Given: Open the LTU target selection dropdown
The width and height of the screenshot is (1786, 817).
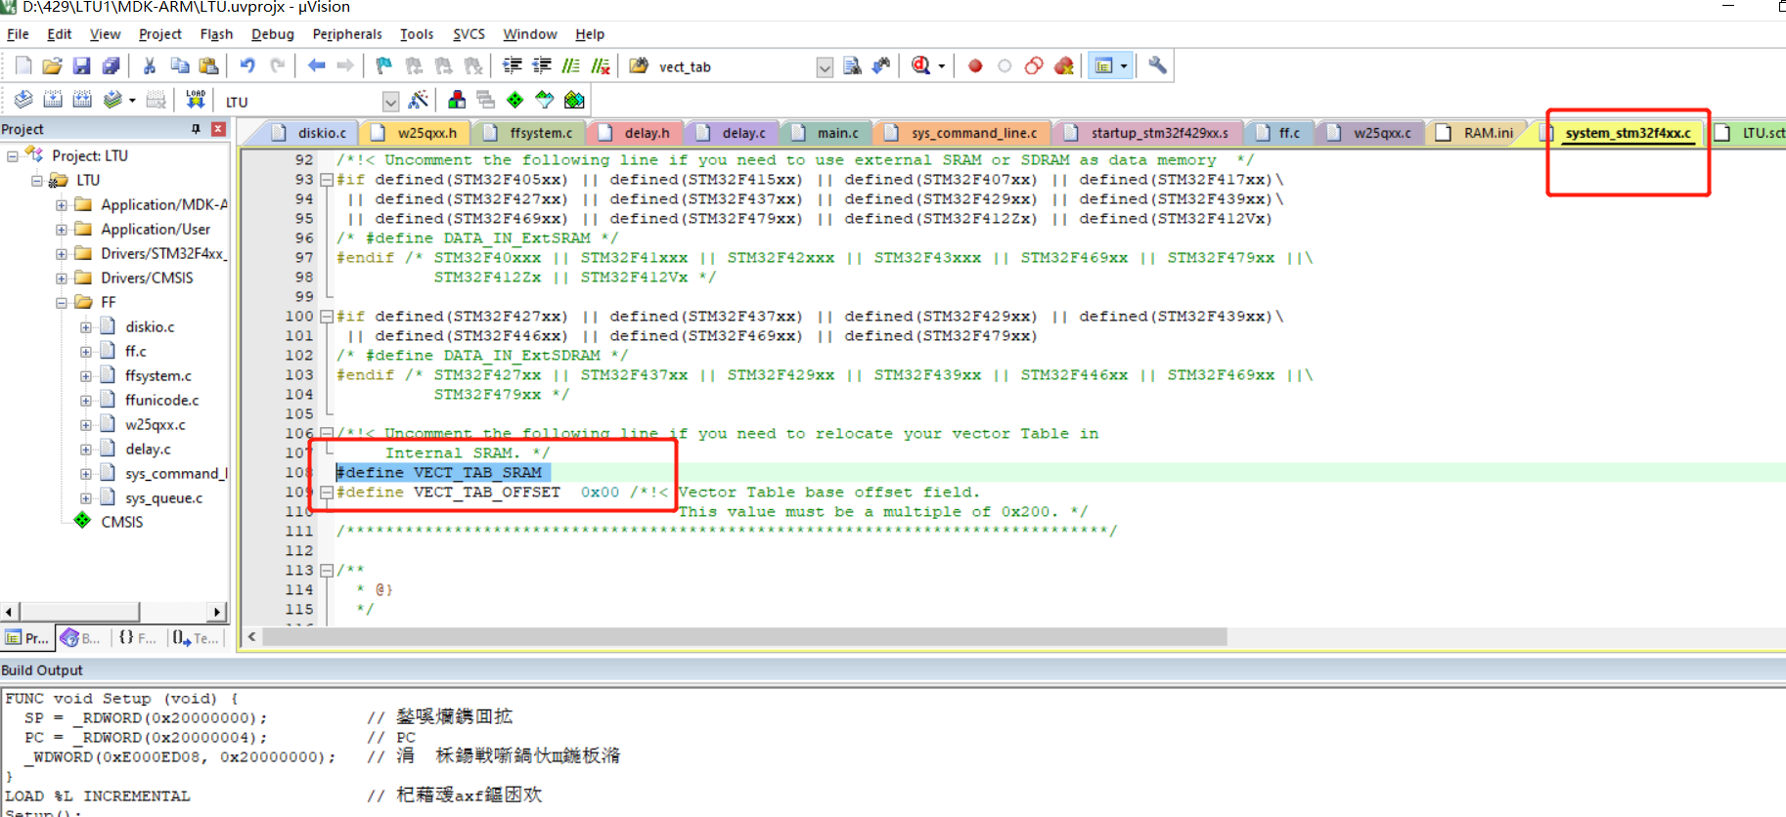Looking at the screenshot, I should click(x=390, y=101).
